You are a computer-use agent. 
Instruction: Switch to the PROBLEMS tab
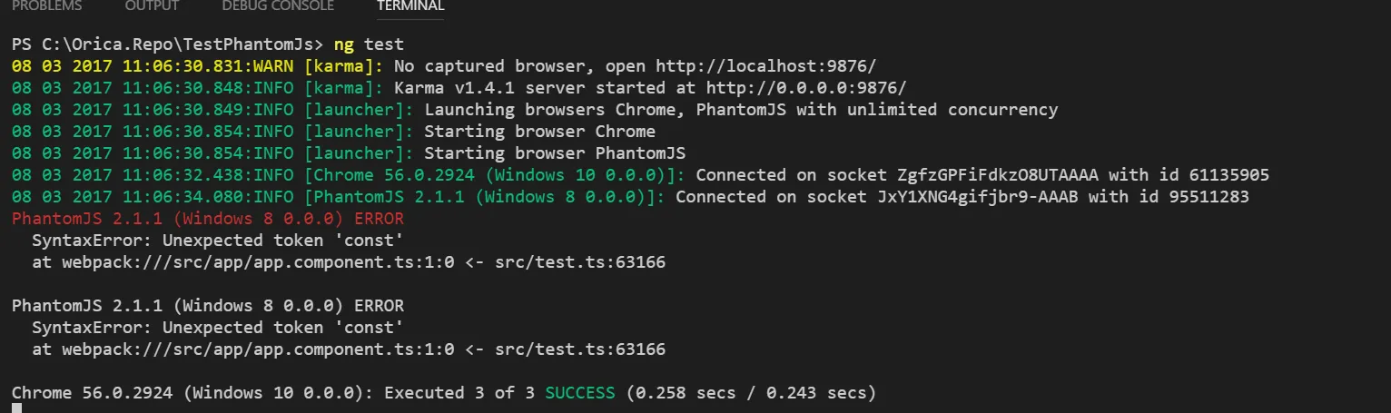coord(46,6)
